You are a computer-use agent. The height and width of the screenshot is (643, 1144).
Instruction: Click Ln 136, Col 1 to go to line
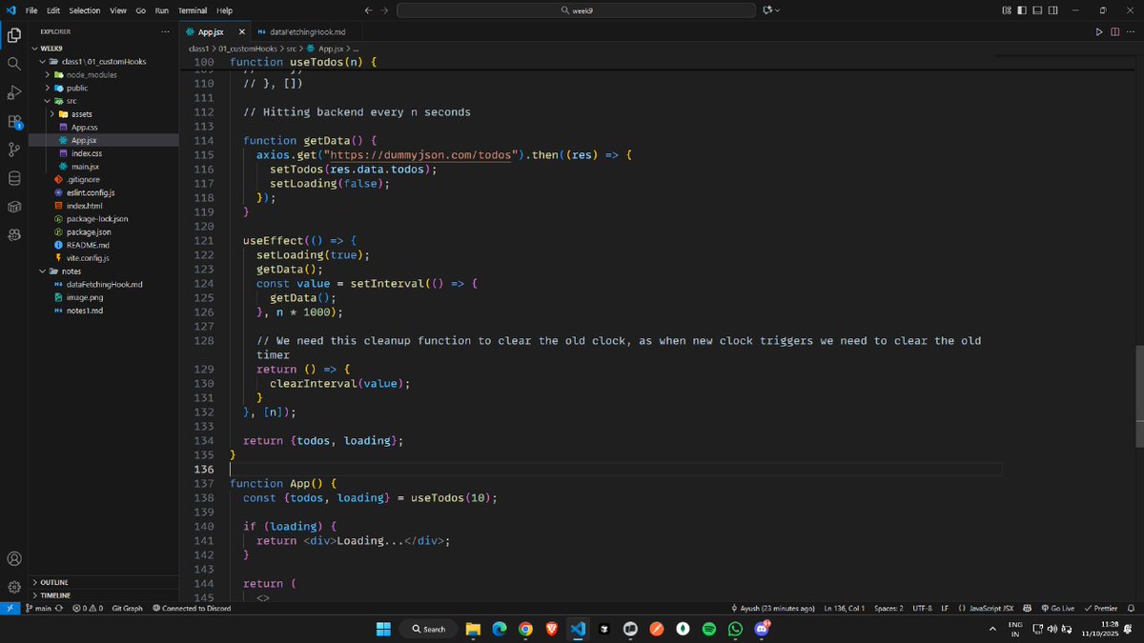coord(846,608)
